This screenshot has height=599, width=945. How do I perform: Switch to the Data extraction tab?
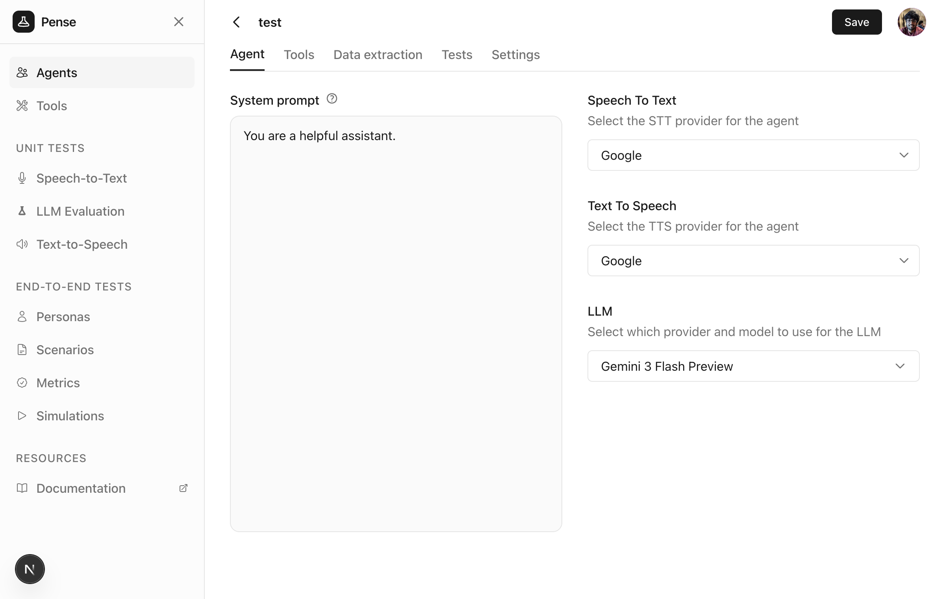pyautogui.click(x=378, y=55)
